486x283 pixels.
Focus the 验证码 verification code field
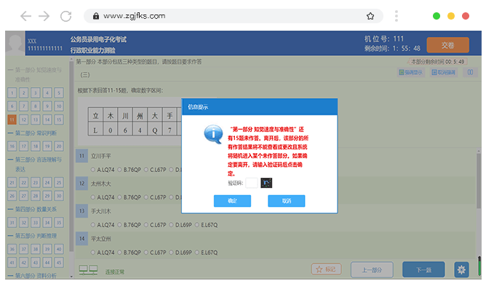[x=252, y=183]
